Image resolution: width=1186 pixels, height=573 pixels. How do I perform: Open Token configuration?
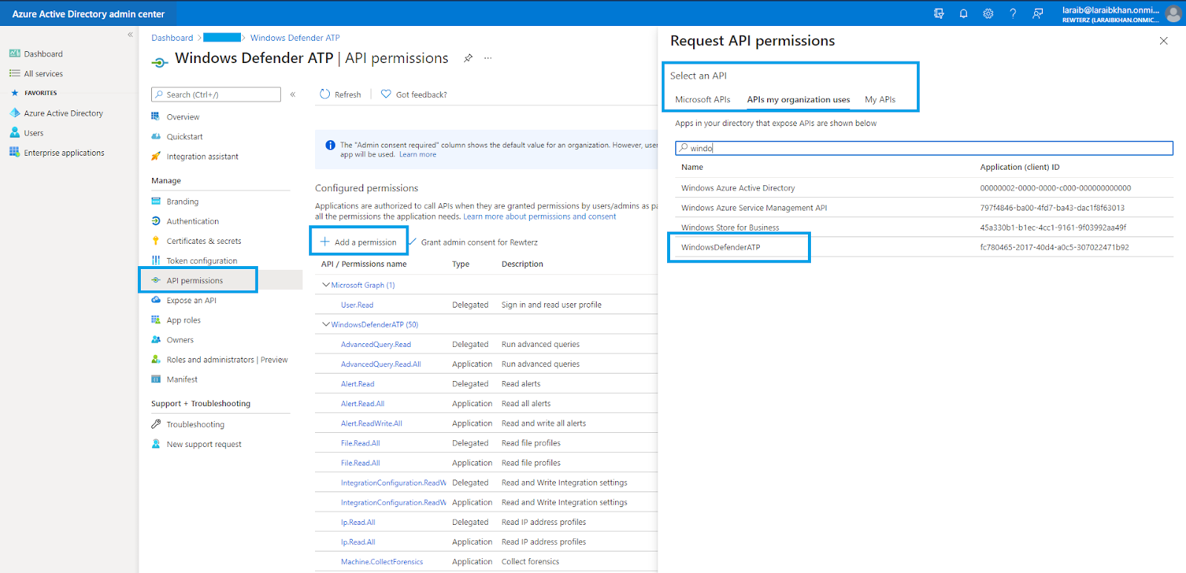tap(202, 261)
